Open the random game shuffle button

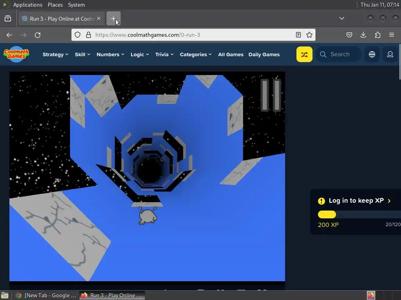tap(304, 54)
